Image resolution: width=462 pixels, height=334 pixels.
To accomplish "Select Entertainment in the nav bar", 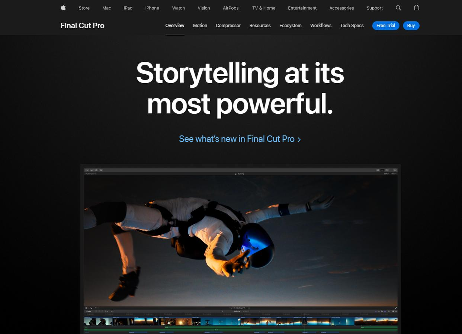I will point(302,8).
